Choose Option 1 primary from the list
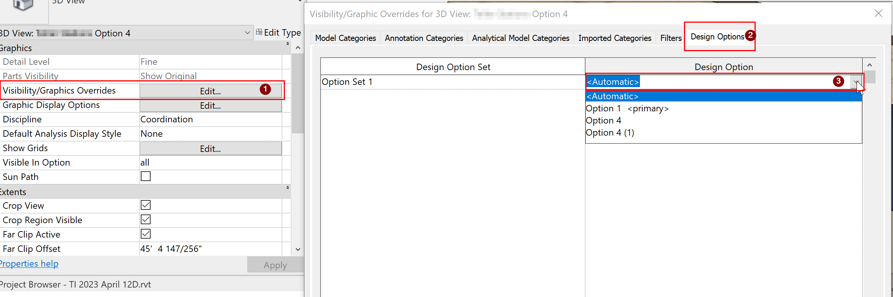 coord(627,109)
